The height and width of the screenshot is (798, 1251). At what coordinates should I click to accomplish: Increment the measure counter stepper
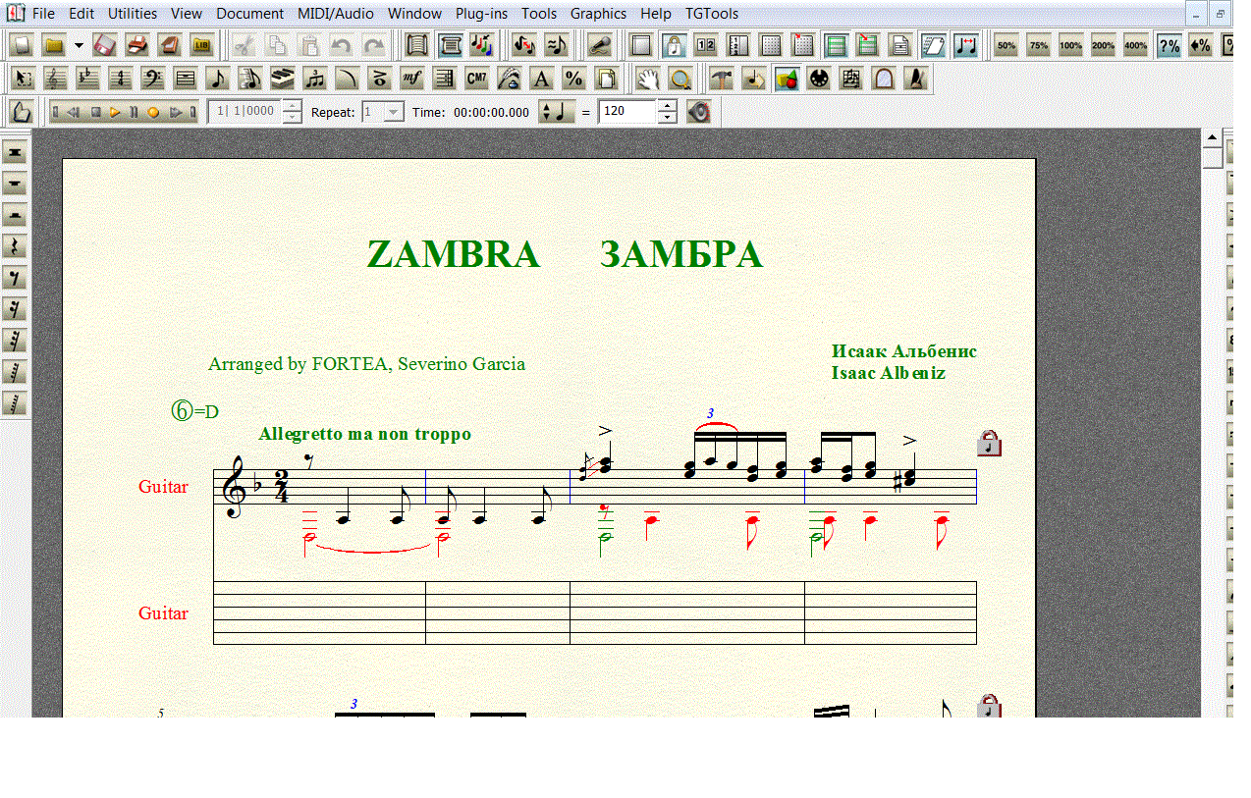[x=292, y=106]
